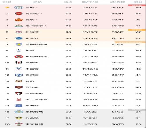Viewport: 146px width, 128px height.
Task: Click the Manchester City crest icon
Action: pos(19,8)
